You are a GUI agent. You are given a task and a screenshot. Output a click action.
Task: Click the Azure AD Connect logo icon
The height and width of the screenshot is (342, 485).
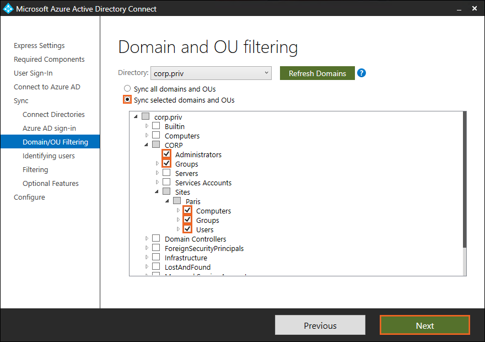click(x=8, y=9)
